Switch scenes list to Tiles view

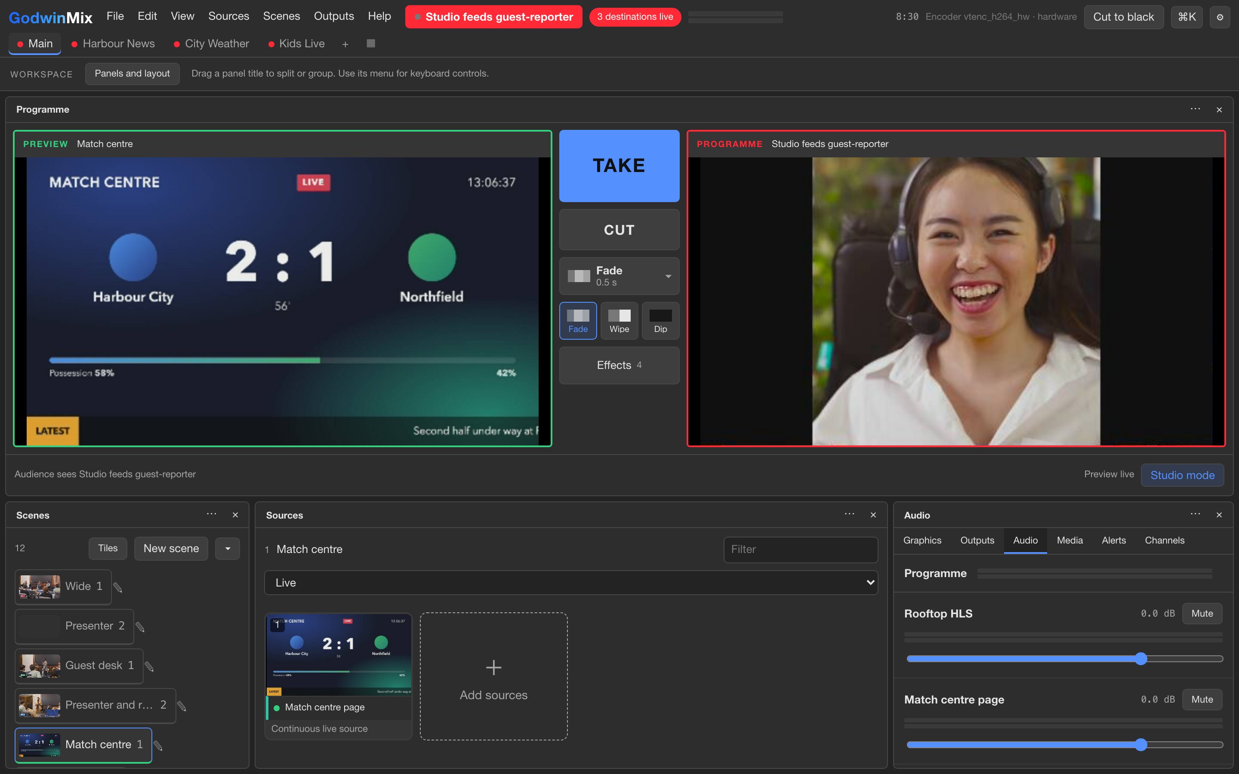pyautogui.click(x=108, y=548)
